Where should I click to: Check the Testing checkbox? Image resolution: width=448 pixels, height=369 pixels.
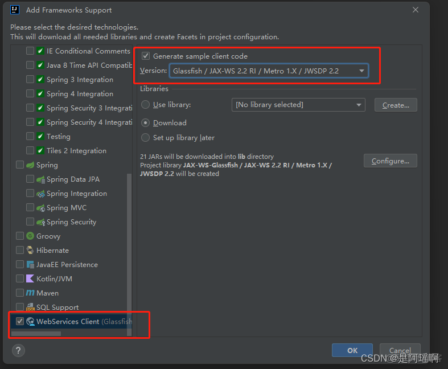click(30, 136)
